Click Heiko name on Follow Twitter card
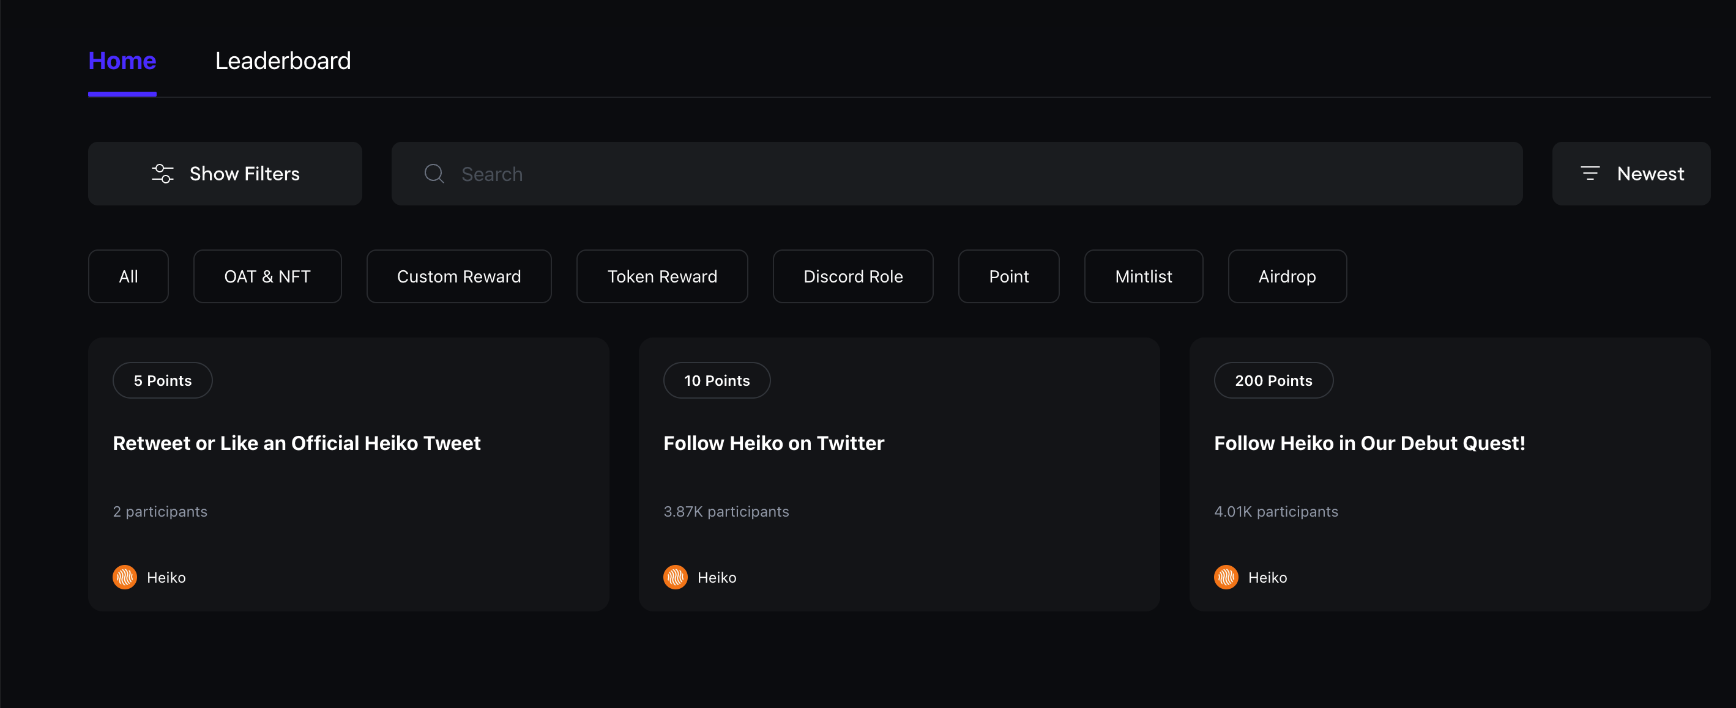 point(717,578)
